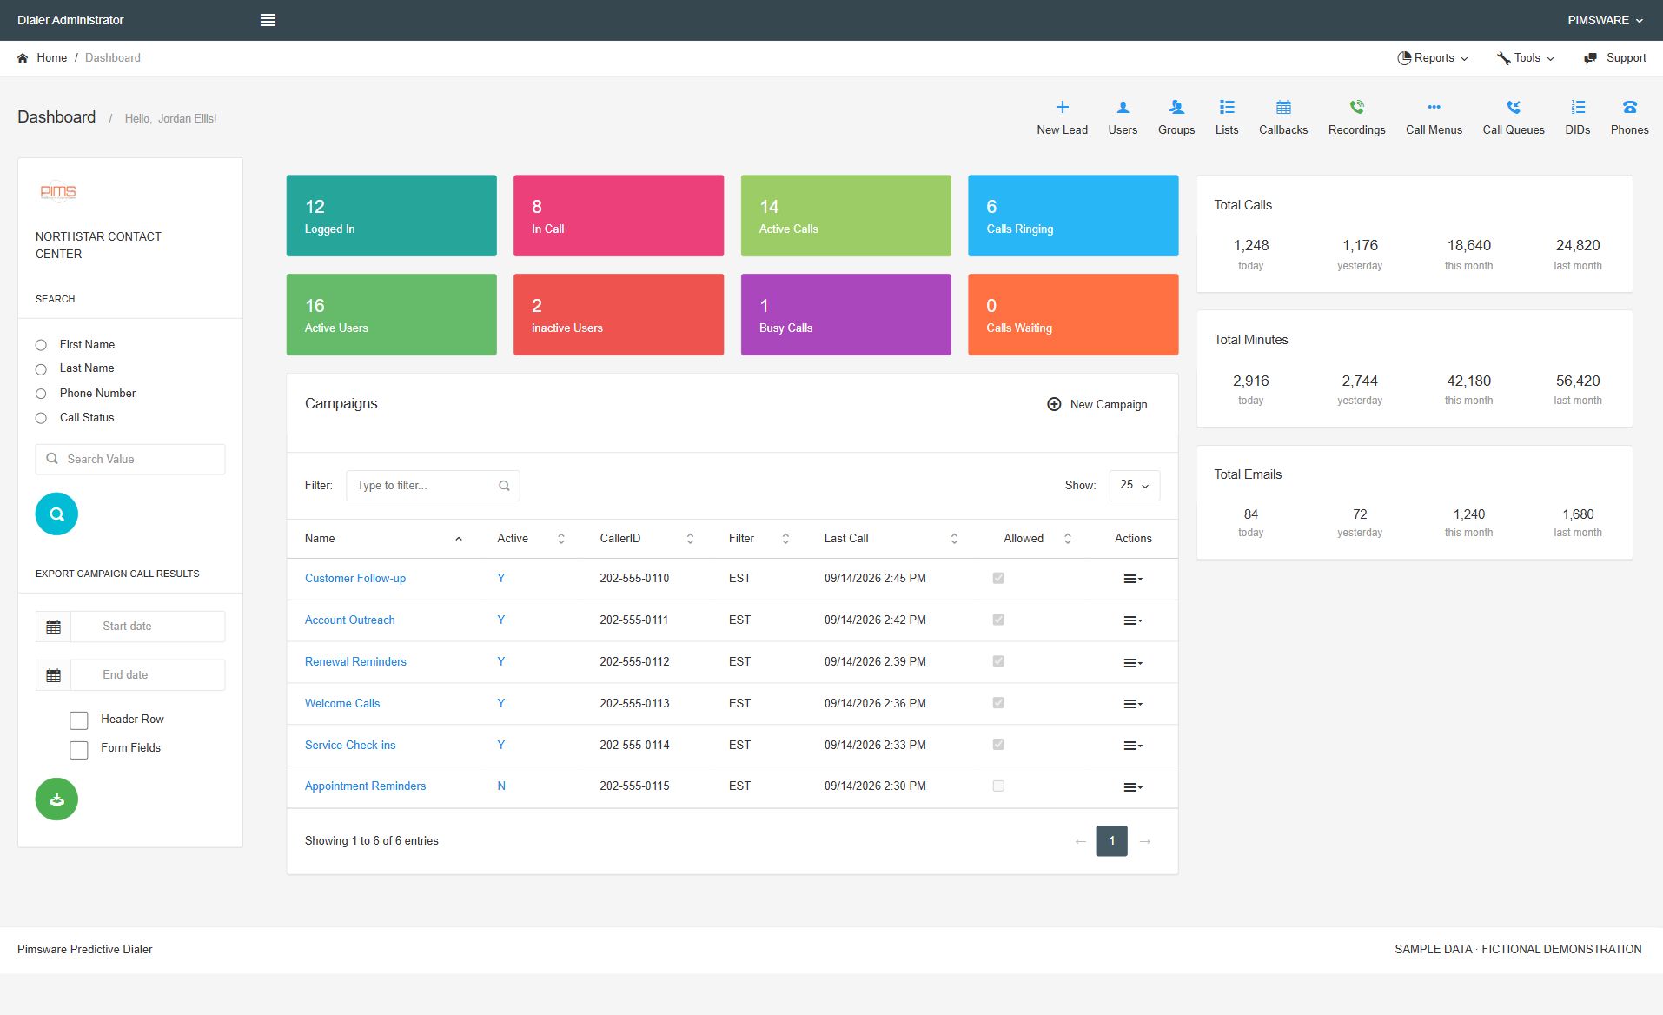Select the Last Name radio button
Image resolution: width=1663 pixels, height=1015 pixels.
tap(41, 369)
